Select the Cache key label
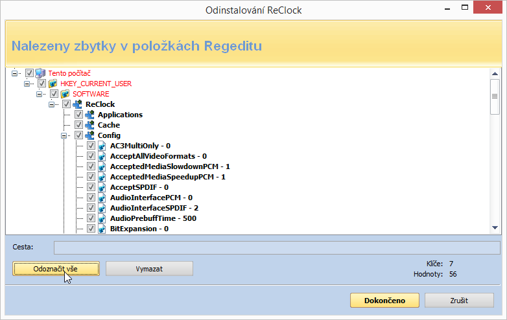The image size is (507, 320). [109, 125]
